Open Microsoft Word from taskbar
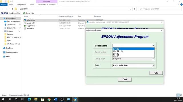 click(55, 99)
